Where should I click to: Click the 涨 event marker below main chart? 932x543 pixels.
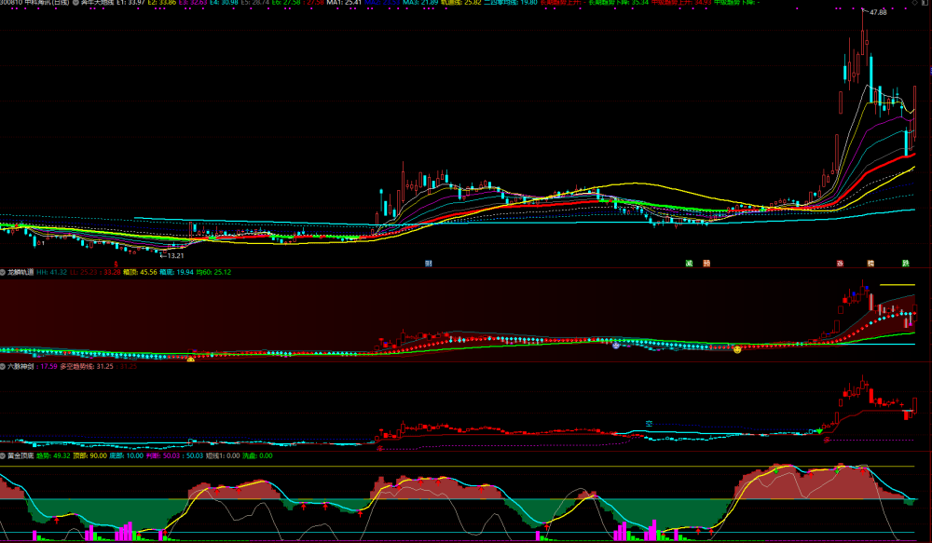[x=841, y=264]
